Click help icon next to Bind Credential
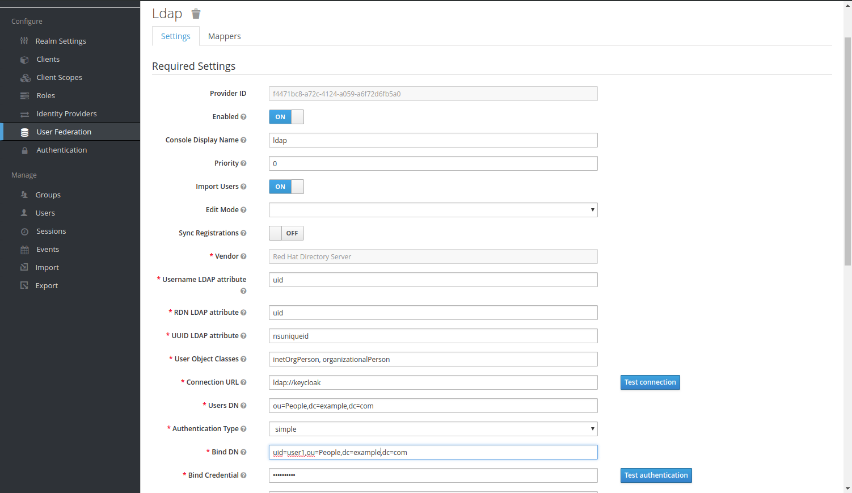Screen dimensions: 852x493 click(x=243, y=475)
